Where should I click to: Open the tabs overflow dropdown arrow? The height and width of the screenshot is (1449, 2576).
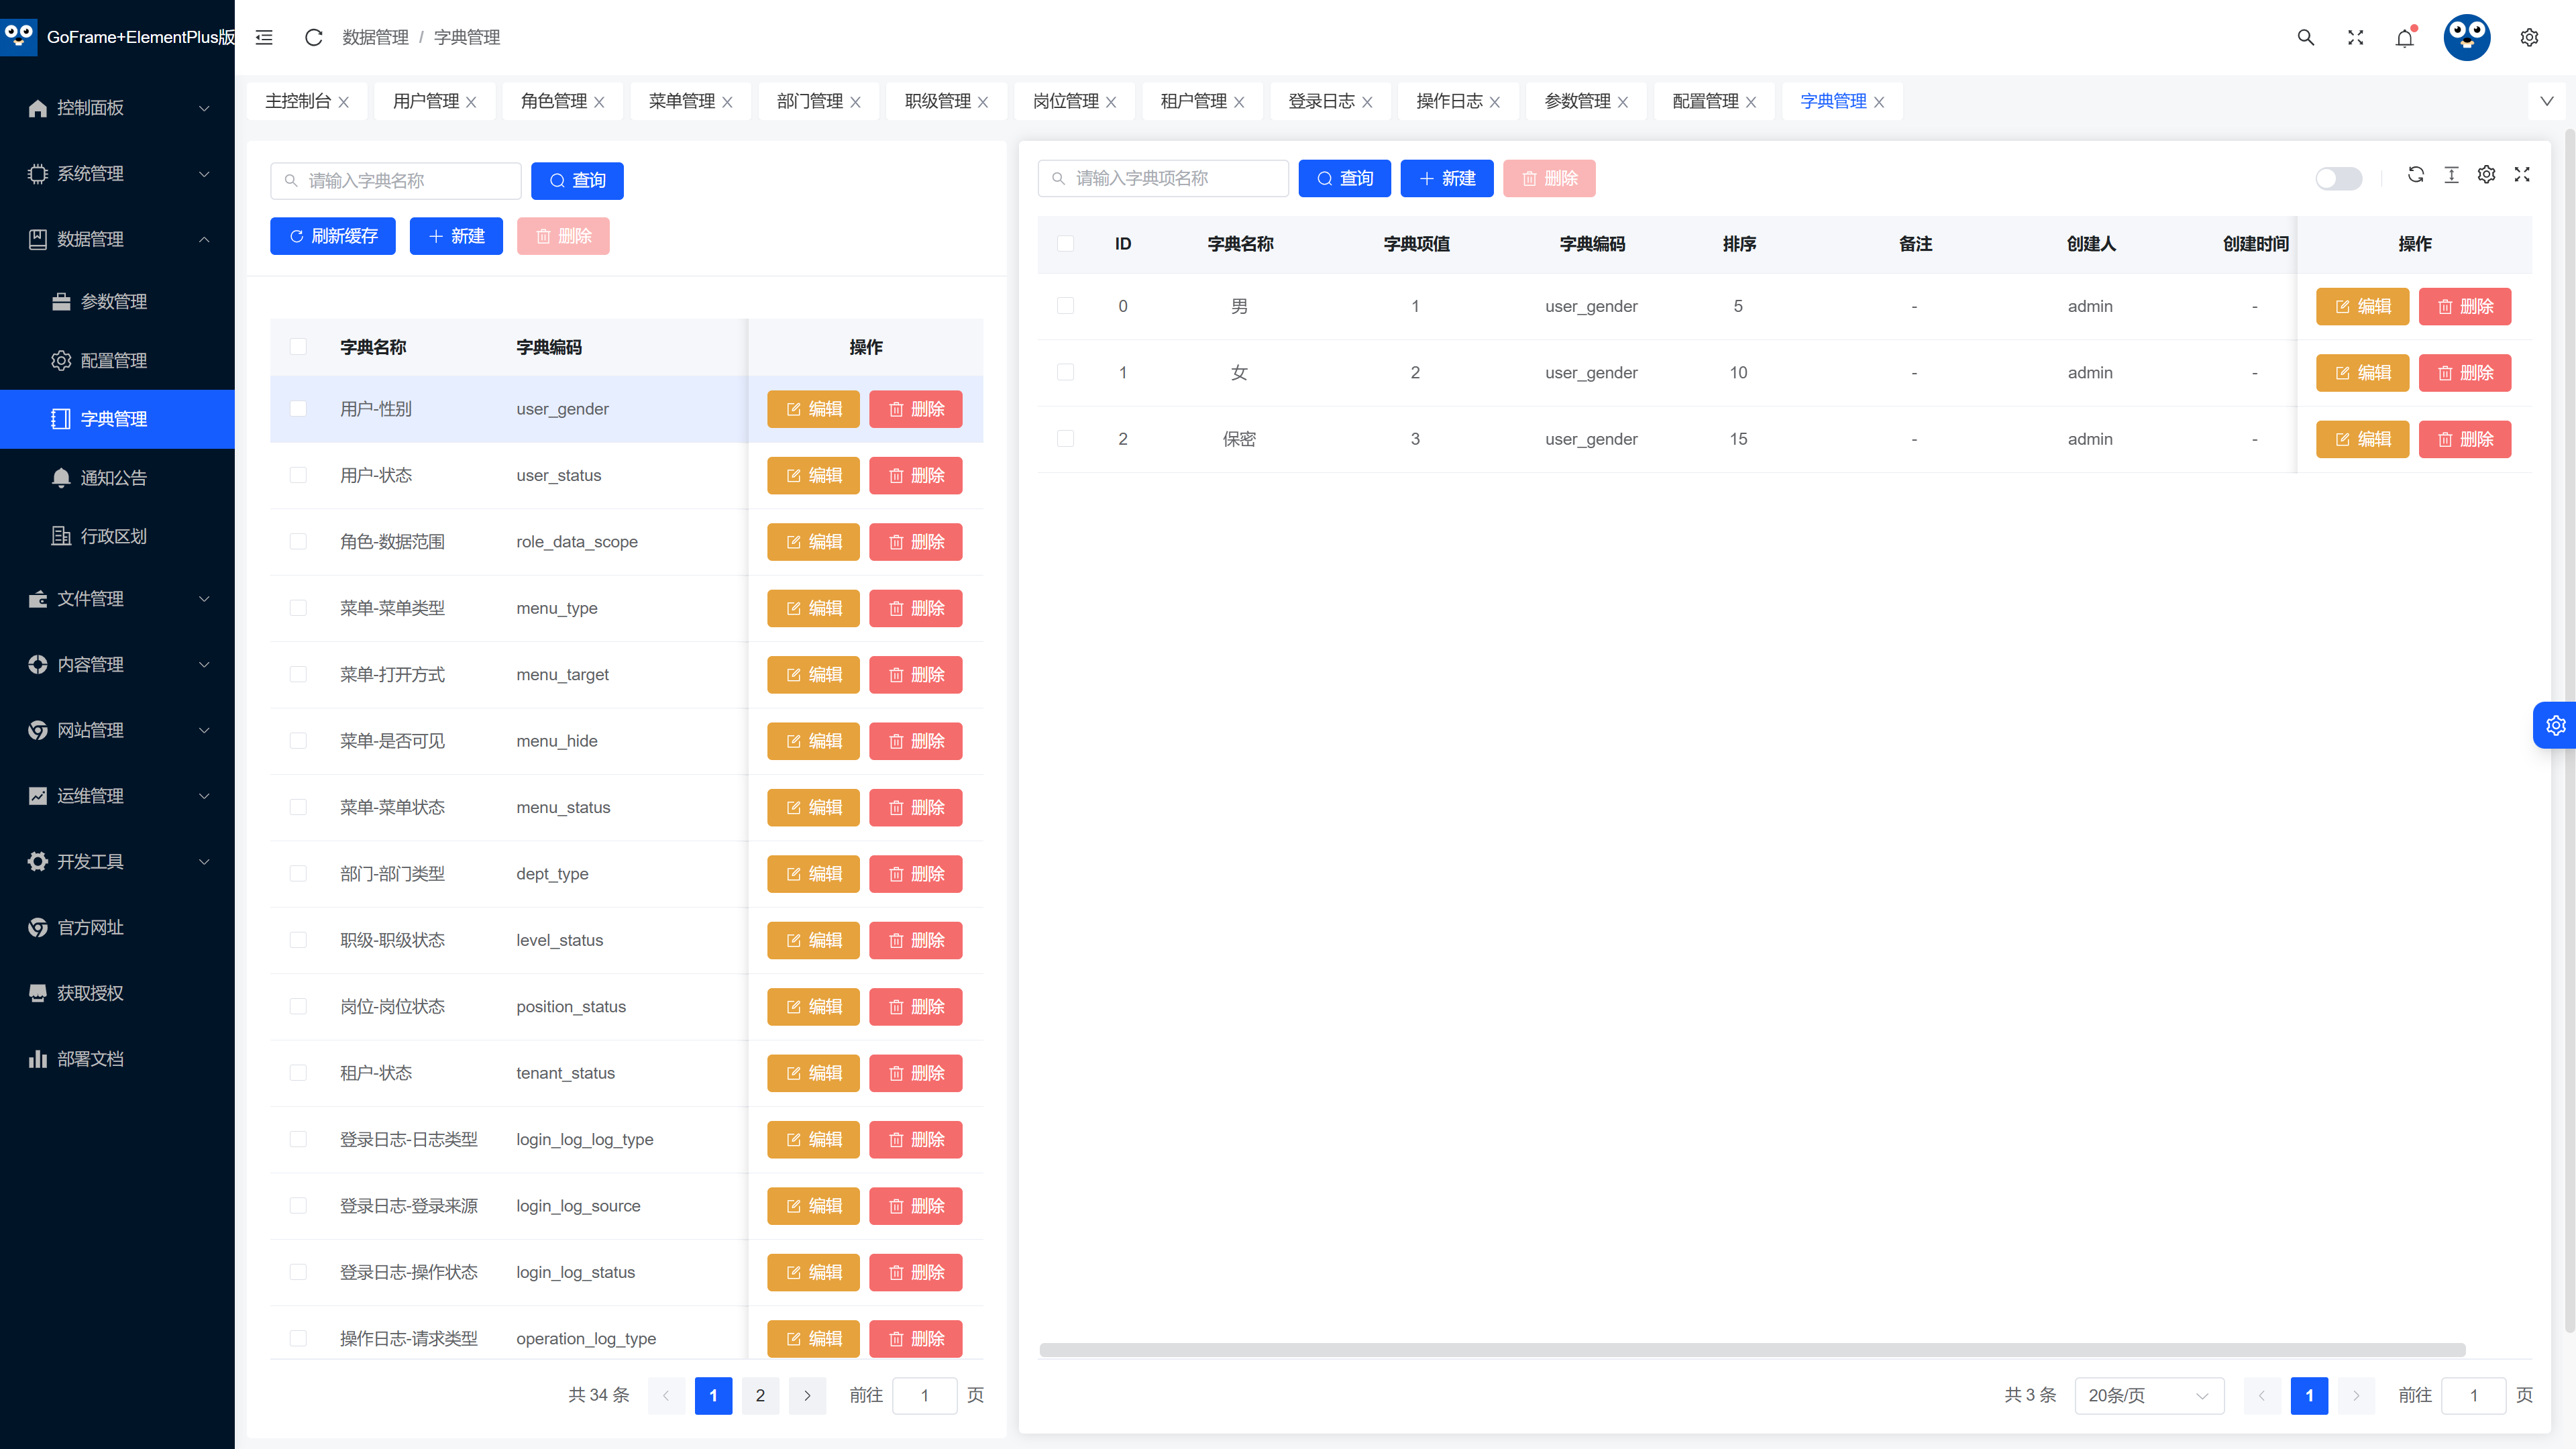pos(2546,101)
